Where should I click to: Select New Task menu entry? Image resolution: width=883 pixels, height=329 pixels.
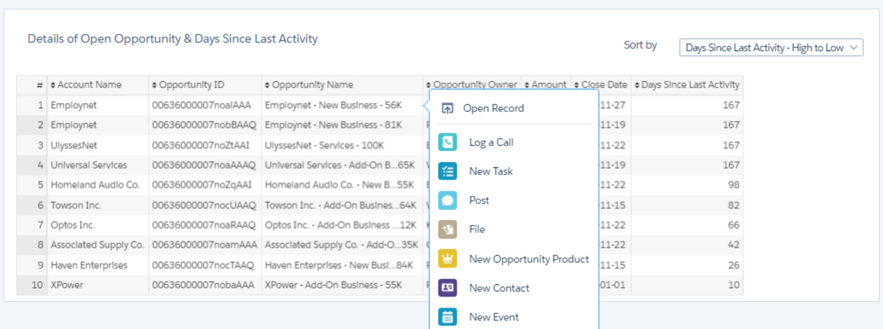pyautogui.click(x=491, y=171)
